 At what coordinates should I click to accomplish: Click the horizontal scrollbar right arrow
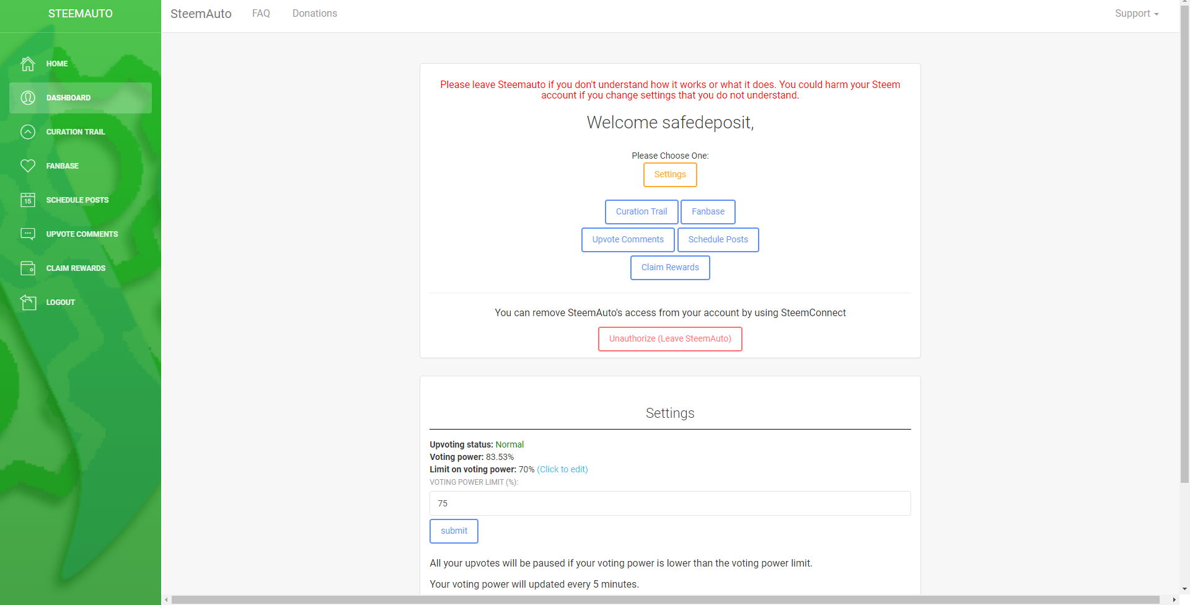point(1174,600)
